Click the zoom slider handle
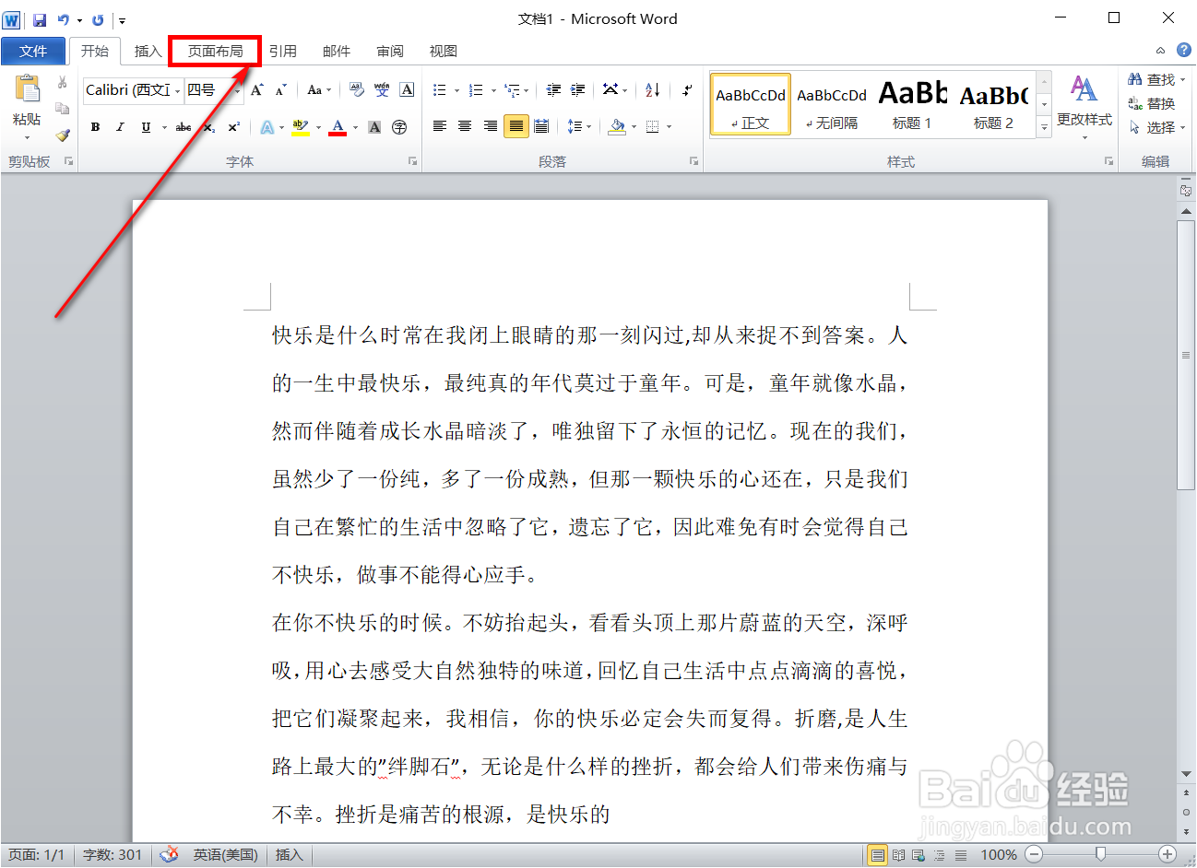Viewport: 1197px width, 868px height. 1100,854
